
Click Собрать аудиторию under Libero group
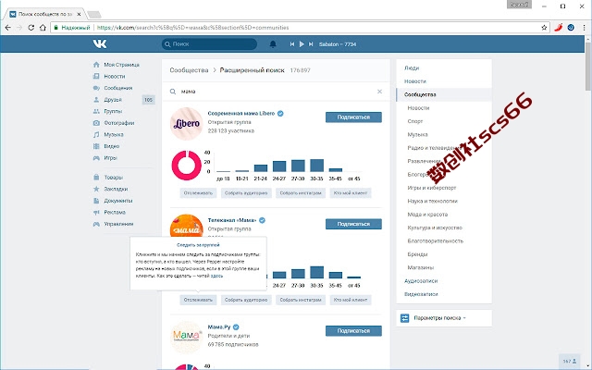[246, 193]
